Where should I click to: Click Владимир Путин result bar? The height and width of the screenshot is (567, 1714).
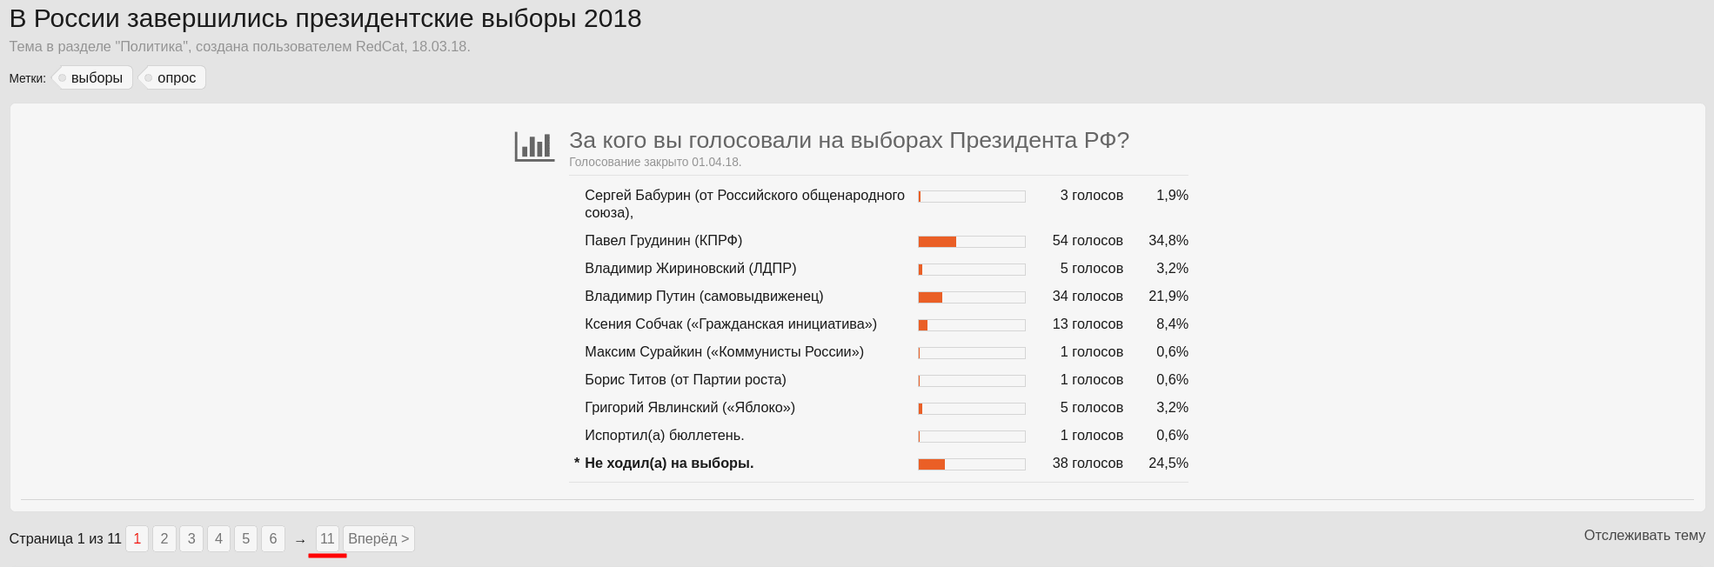pos(972,297)
